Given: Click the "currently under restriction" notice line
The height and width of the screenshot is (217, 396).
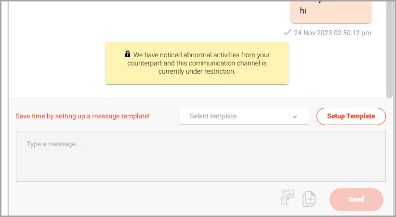Looking at the screenshot, I should click(197, 71).
